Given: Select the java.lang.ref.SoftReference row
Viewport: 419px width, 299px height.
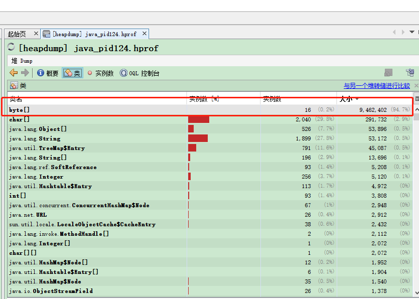Looking at the screenshot, I should (x=210, y=167).
